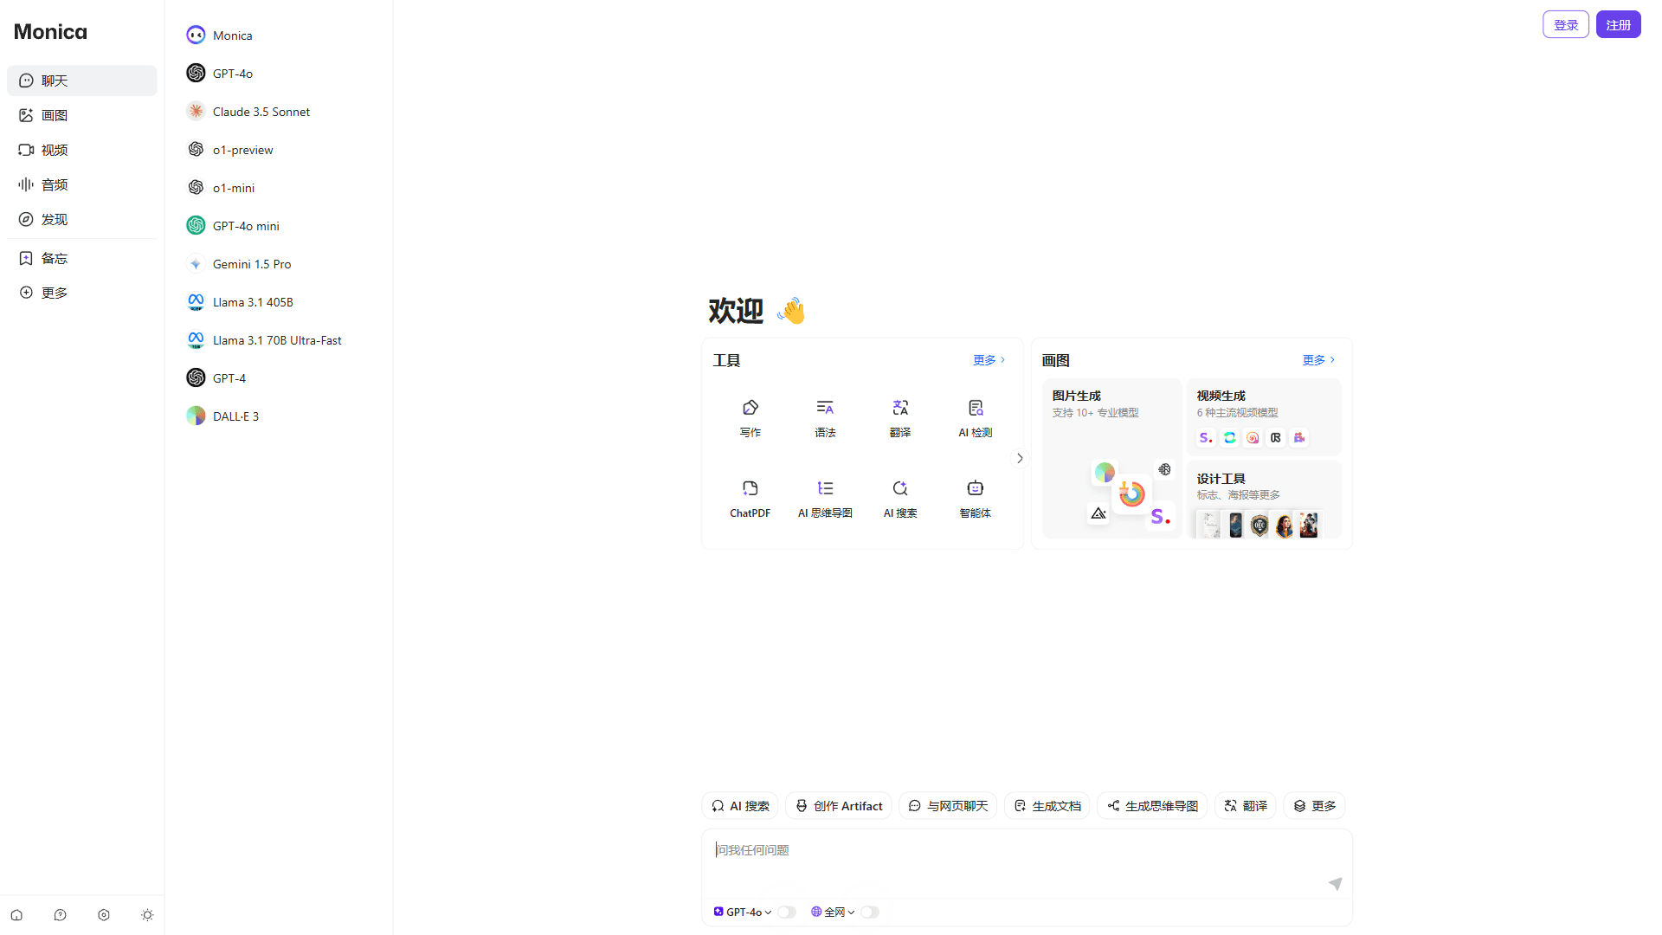This screenshot has width=1662, height=935.
Task: Switch to the 视频 video section
Action: [82, 150]
